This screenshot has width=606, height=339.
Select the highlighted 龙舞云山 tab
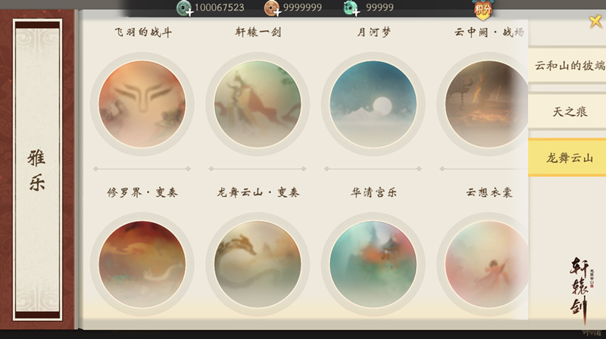click(x=567, y=157)
